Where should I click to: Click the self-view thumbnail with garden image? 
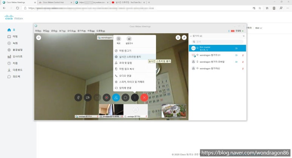point(174,111)
